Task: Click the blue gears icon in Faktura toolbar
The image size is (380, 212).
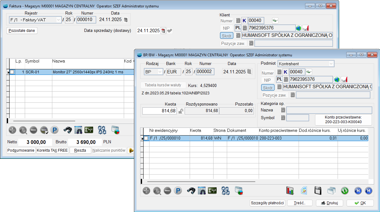Action: click(102, 130)
